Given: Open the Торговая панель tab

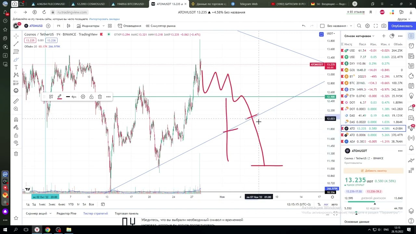Looking at the screenshot, I should [x=126, y=214].
